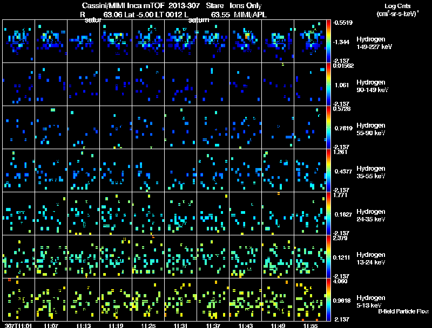Open the 5-13 keV image at 307T11:01
This screenshot has width=432, height=328.
point(18,300)
